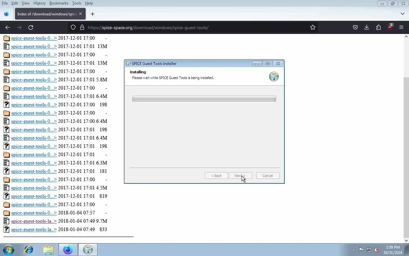Click the muted volume tray icon

point(377,250)
